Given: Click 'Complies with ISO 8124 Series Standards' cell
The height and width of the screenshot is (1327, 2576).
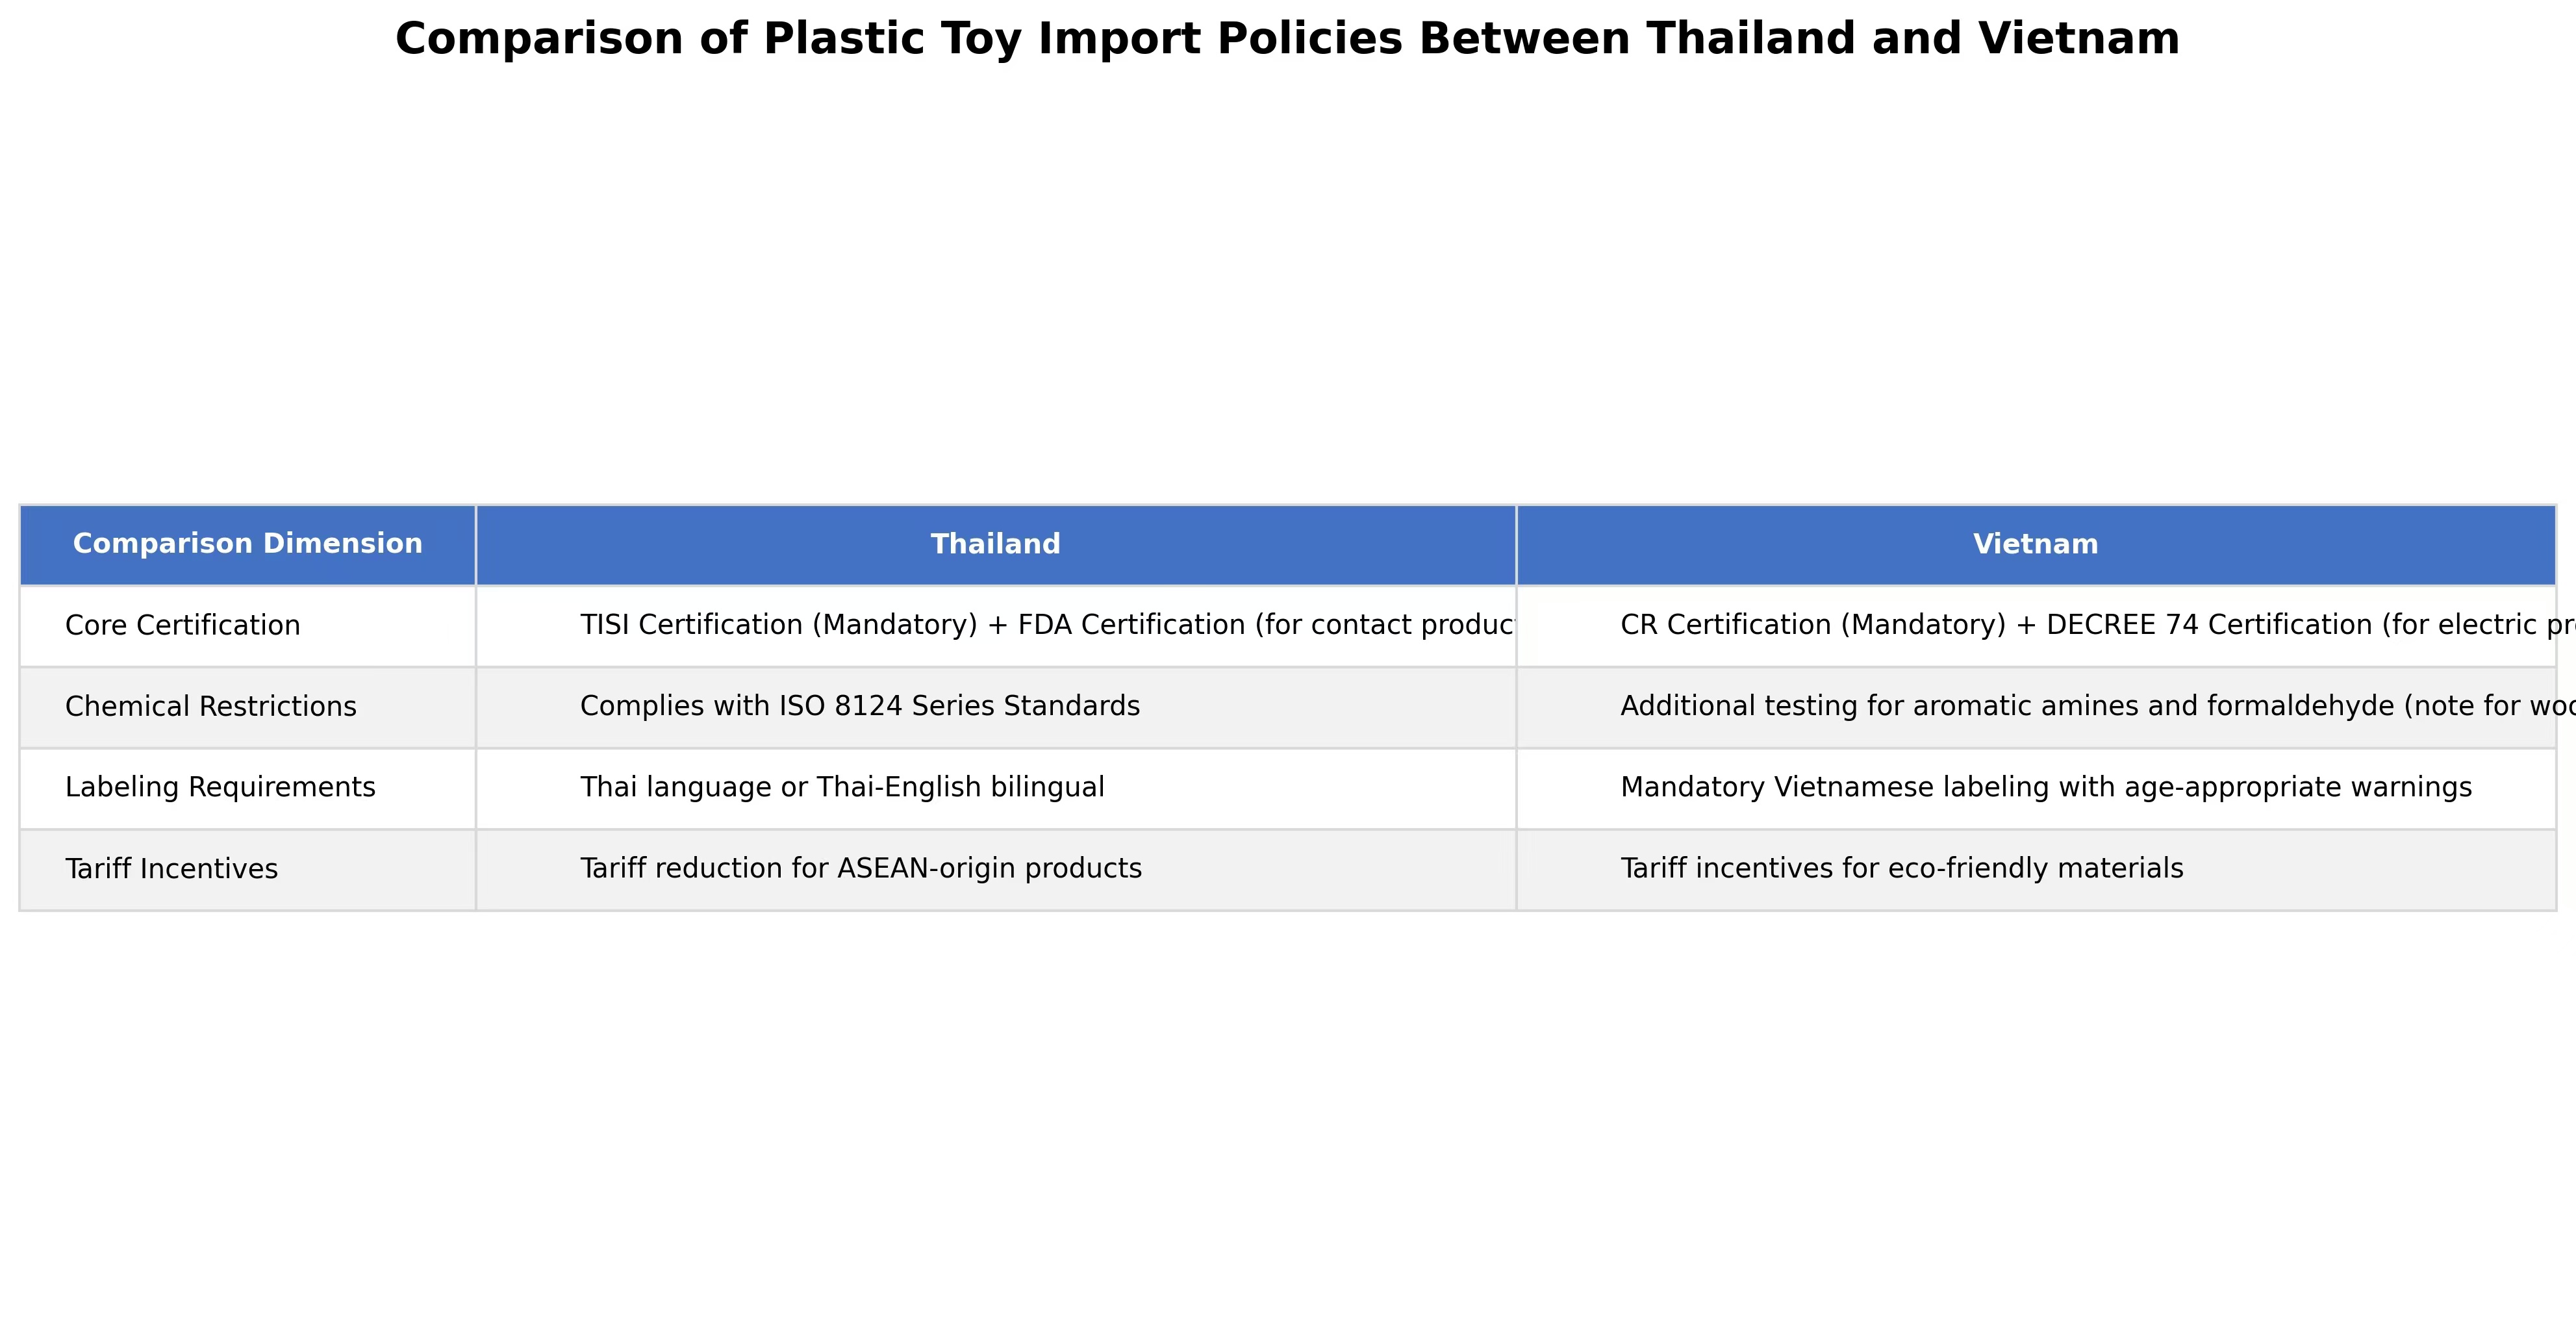Looking at the screenshot, I should 859,706.
